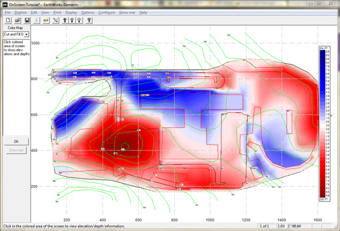This screenshot has height=231, width=340.
Task: Click the third zoom magnifier icon
Action: point(79,20)
